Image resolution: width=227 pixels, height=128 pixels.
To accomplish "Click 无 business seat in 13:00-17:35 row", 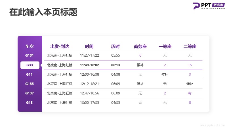I will click(x=140, y=103).
